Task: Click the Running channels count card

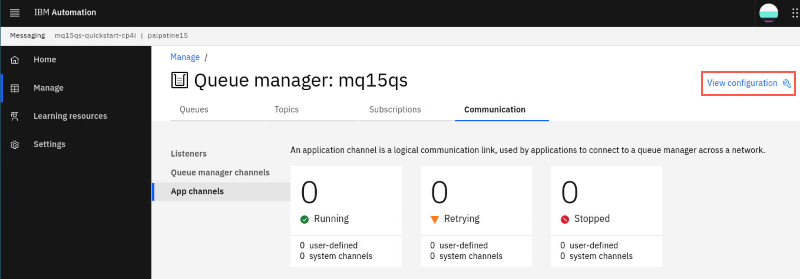Action: coord(346,216)
